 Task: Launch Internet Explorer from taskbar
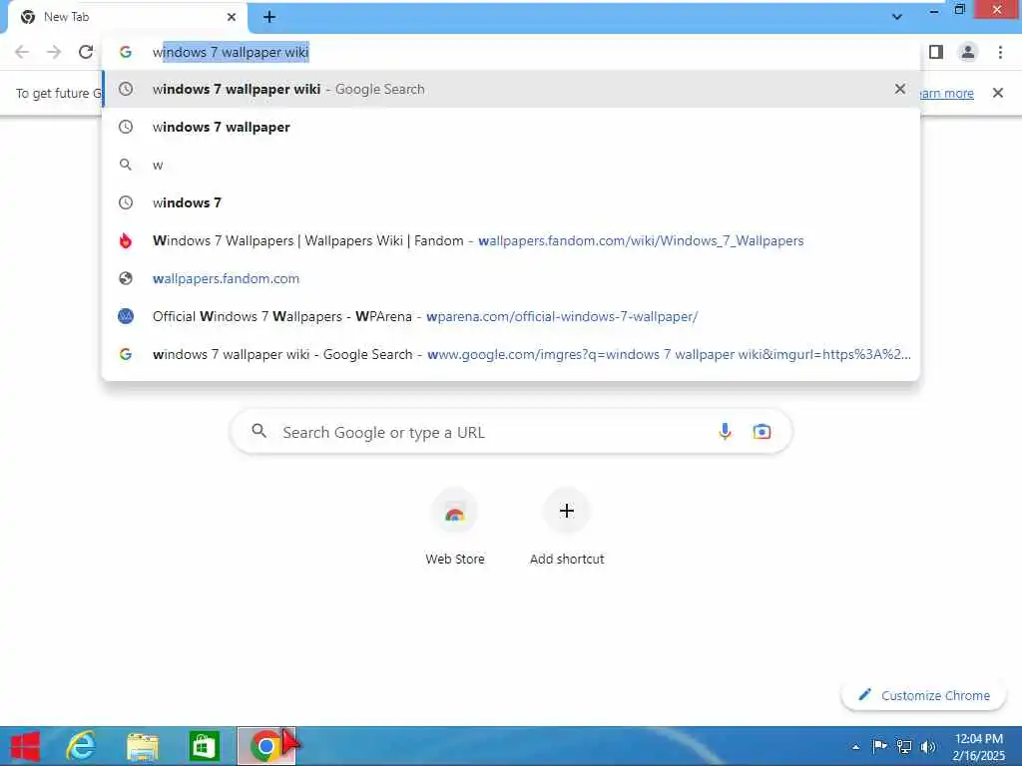[82, 746]
